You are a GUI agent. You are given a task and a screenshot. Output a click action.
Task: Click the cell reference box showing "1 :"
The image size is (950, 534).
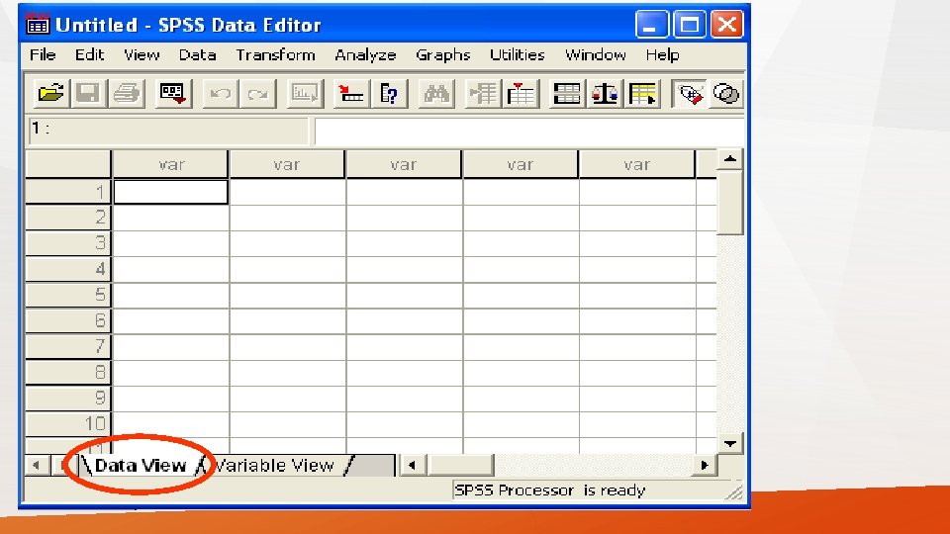pos(168,131)
